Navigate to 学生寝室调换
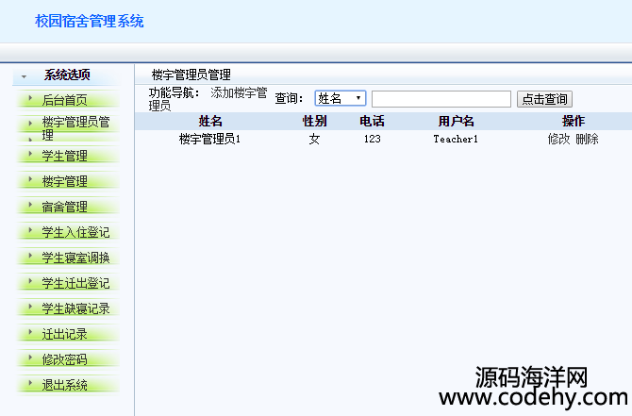Image resolution: width=632 pixels, height=416 pixels. pos(75,258)
